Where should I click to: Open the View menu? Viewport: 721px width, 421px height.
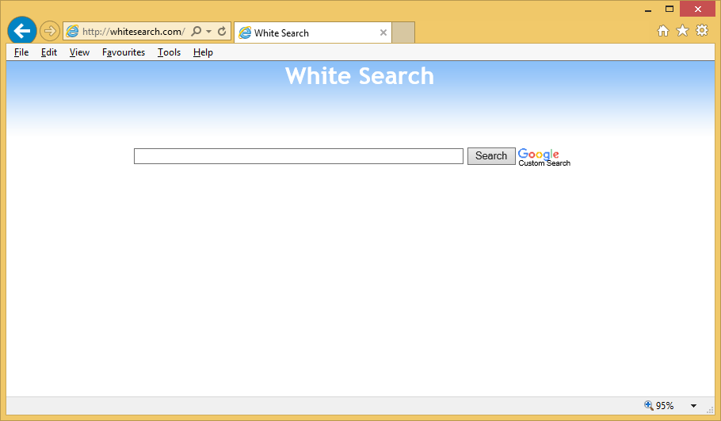pyautogui.click(x=79, y=52)
